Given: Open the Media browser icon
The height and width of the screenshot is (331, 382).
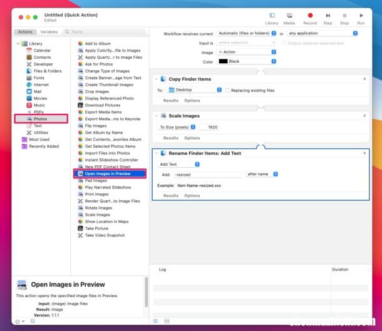Looking at the screenshot, I should 289,16.
